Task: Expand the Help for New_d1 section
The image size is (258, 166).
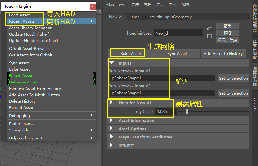Action: pyautogui.click(x=112, y=103)
